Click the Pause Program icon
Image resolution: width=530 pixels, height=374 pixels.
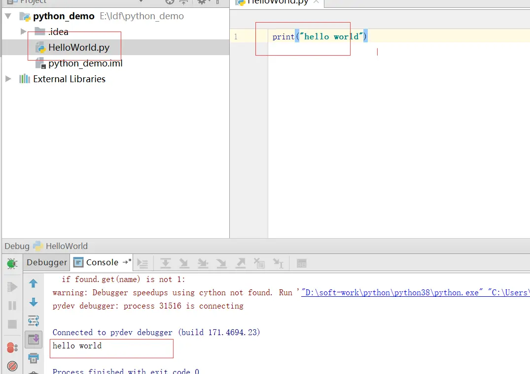pos(12,306)
